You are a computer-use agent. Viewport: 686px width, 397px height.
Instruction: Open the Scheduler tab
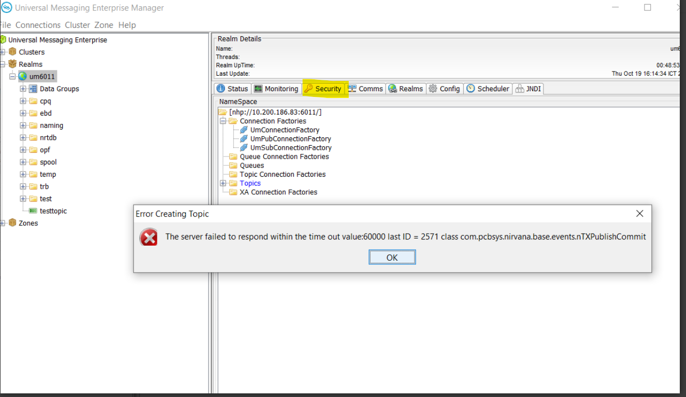(488, 89)
